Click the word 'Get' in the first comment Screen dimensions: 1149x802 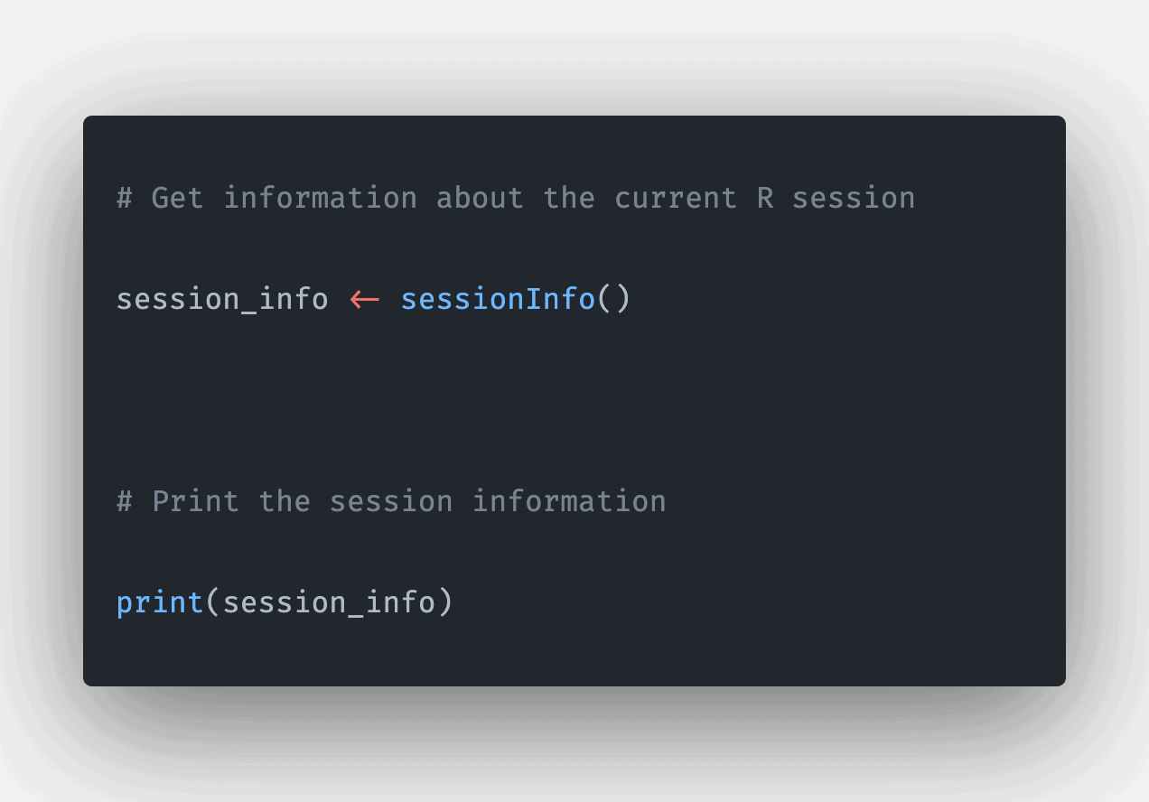click(x=177, y=198)
